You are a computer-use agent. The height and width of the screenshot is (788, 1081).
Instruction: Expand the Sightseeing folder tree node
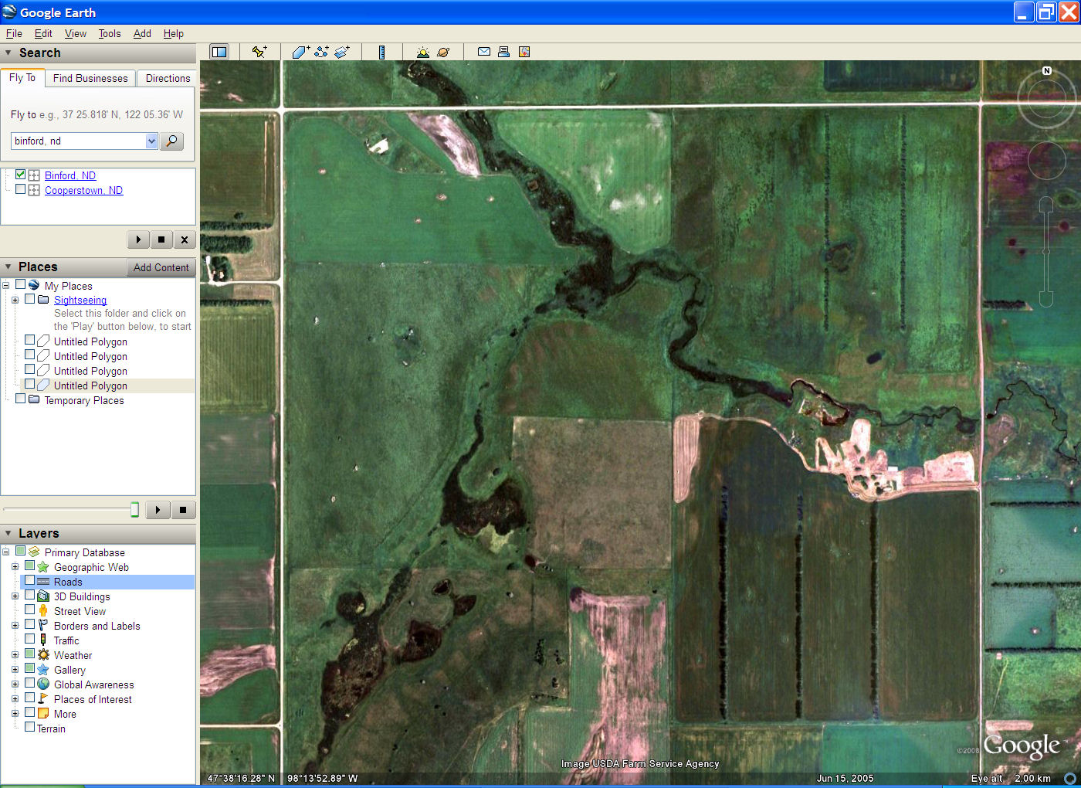(x=15, y=300)
